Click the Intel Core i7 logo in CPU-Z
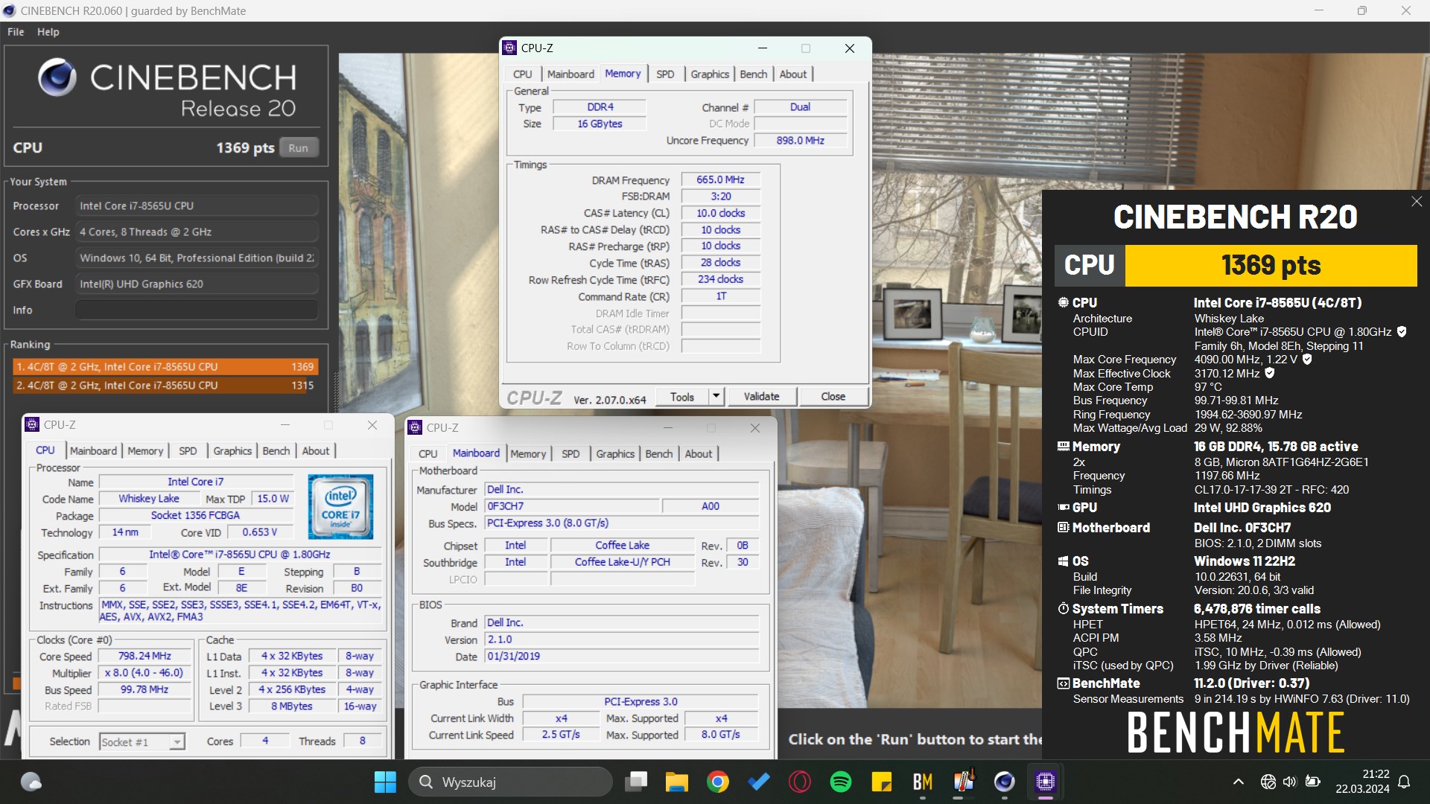 [x=340, y=506]
